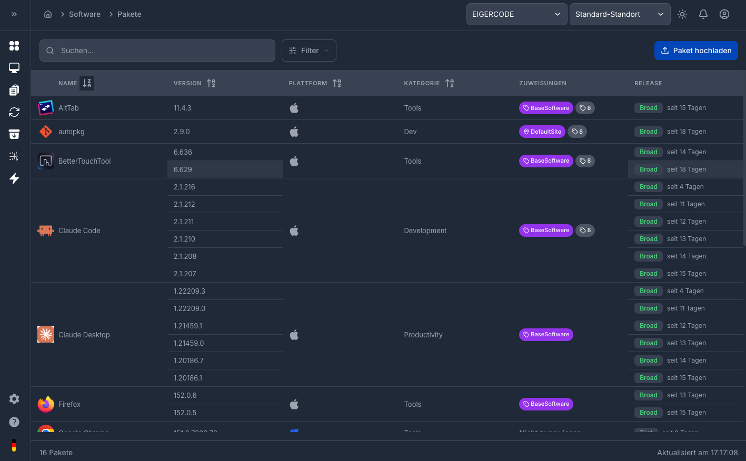Click the lightning bolt icon in sidebar

14,178
